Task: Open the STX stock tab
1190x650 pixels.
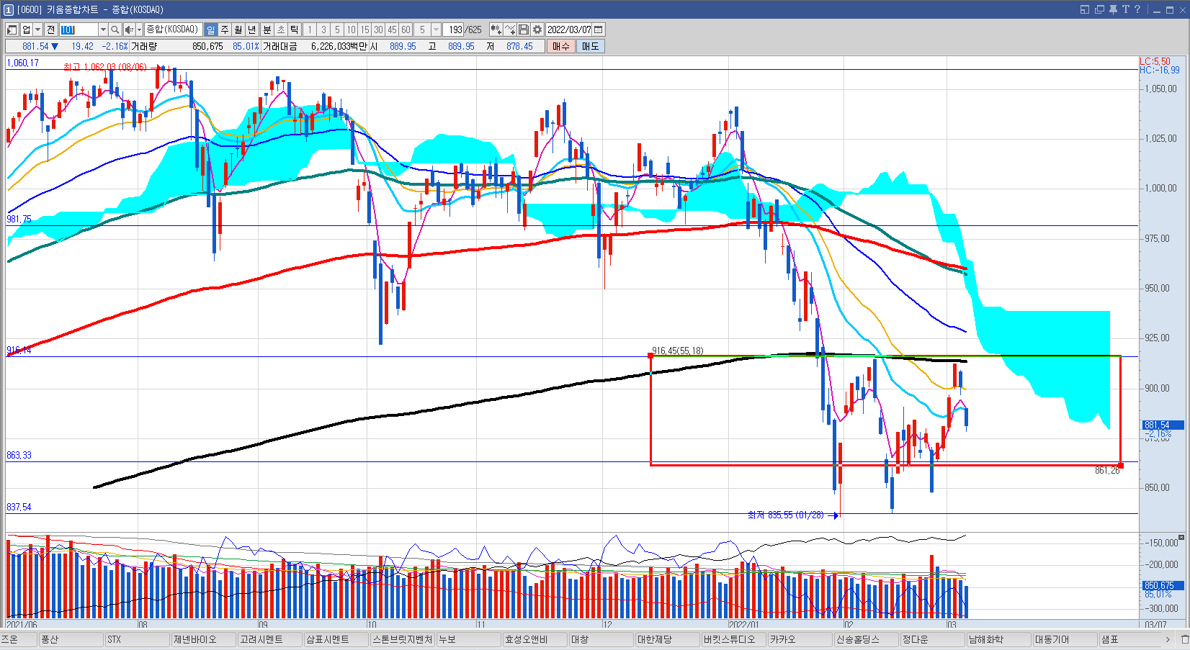Action: click(x=138, y=639)
